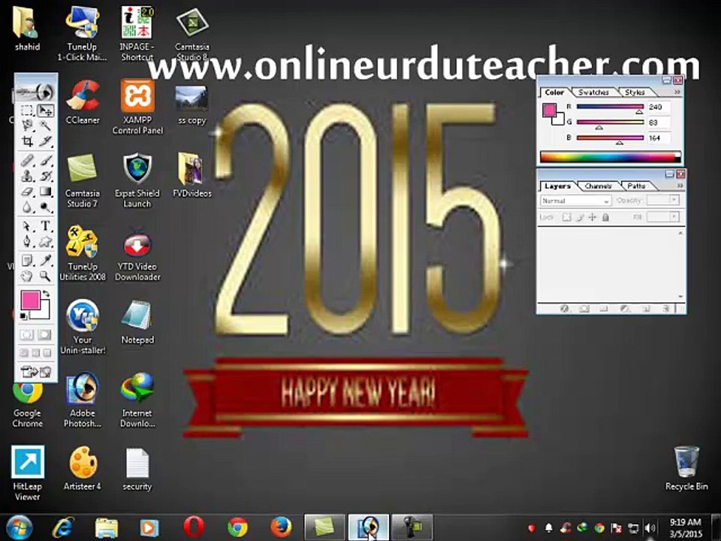Select the Lasso tool
This screenshot has width=721, height=541.
click(x=27, y=125)
